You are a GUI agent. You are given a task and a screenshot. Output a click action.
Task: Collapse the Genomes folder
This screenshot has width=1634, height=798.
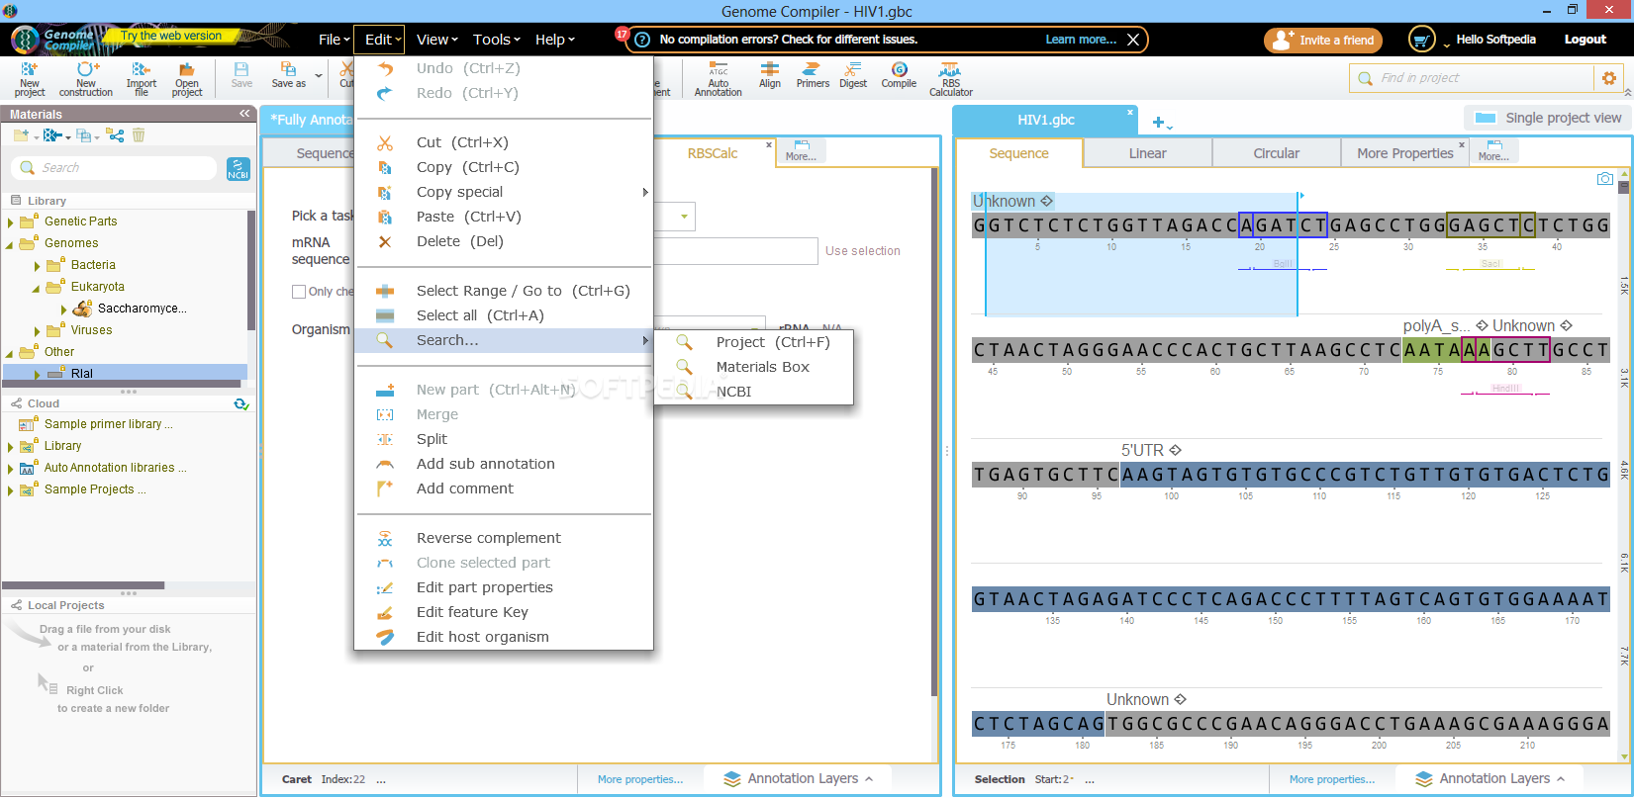11,244
